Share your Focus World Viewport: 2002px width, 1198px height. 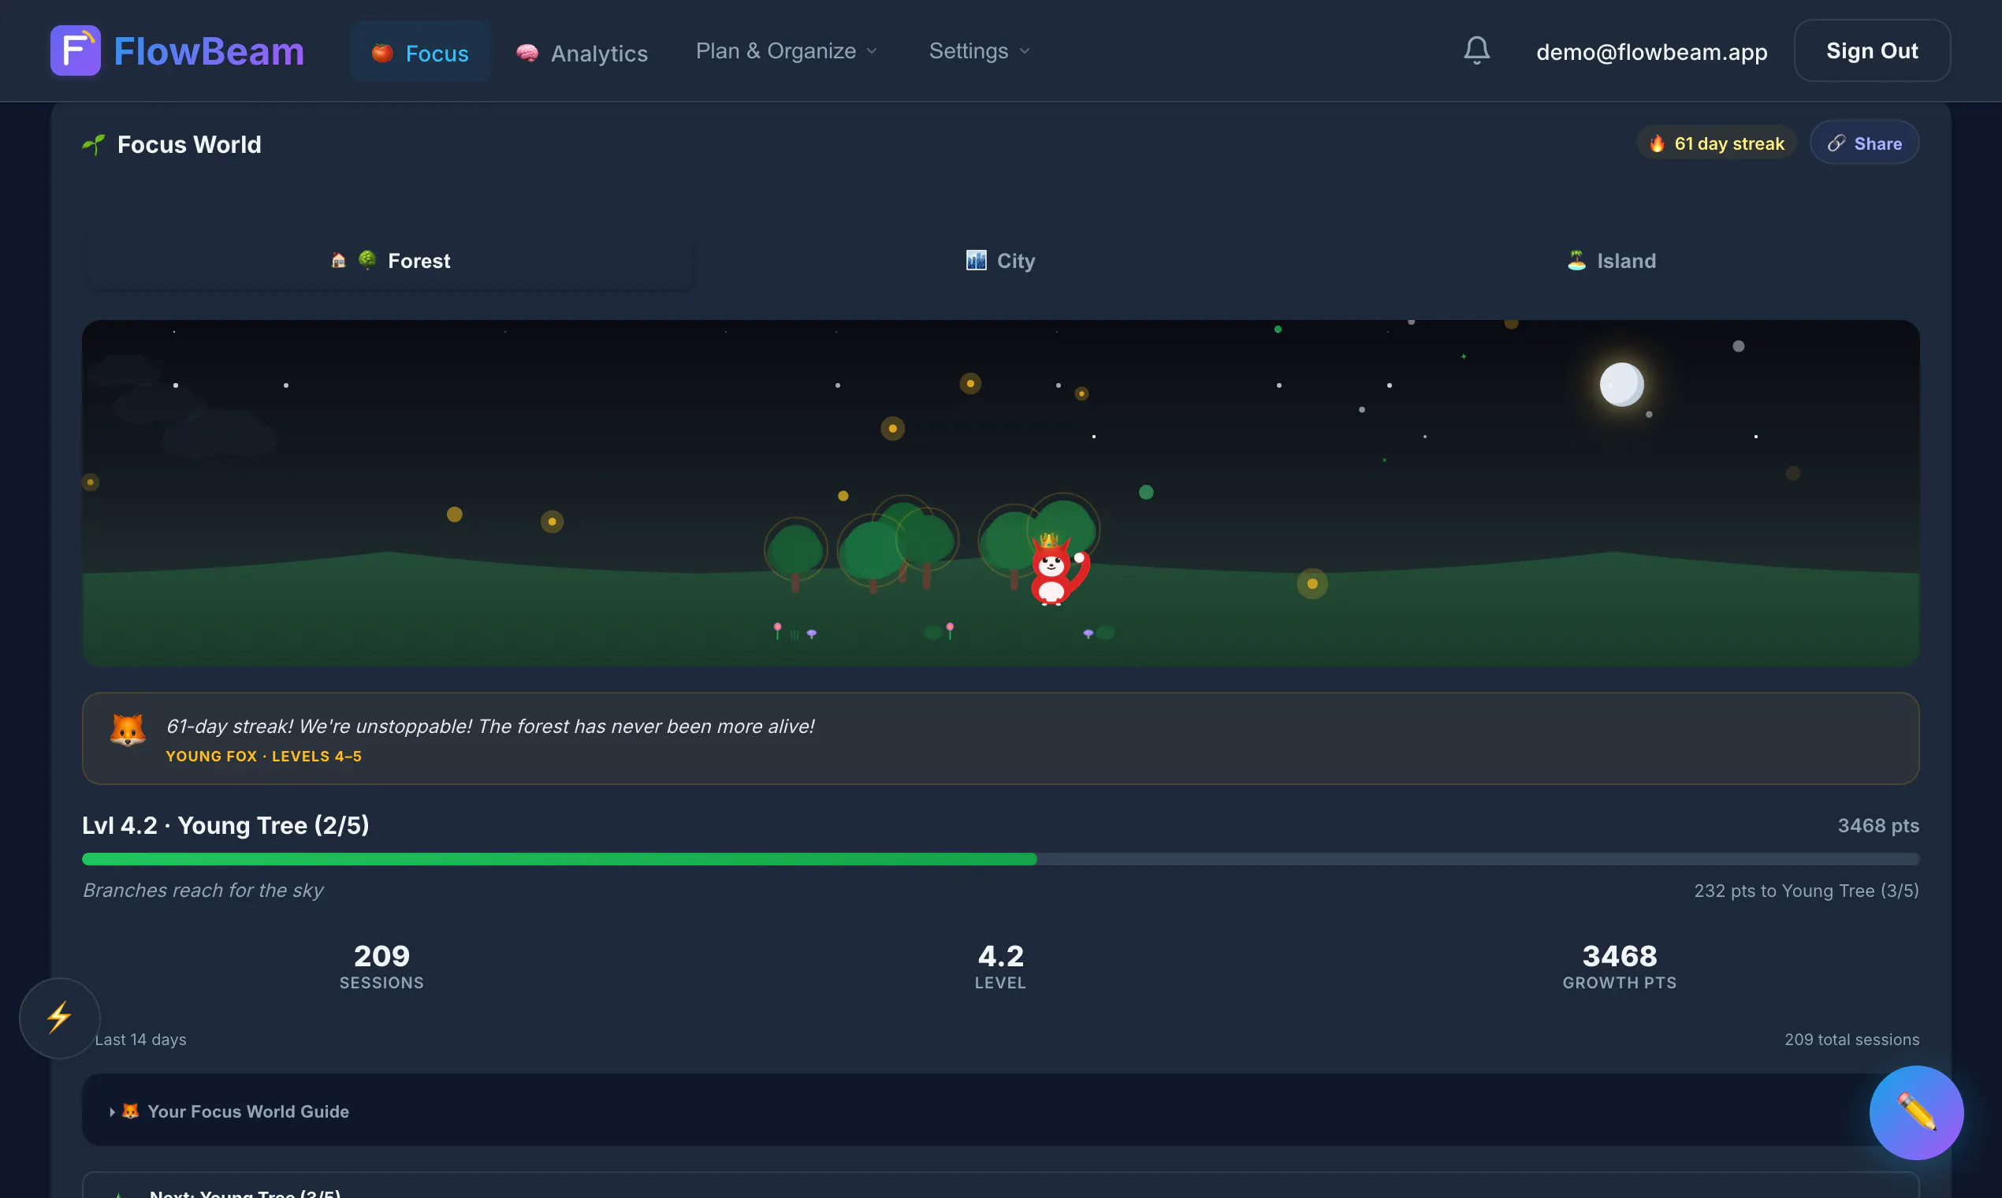click(1864, 143)
